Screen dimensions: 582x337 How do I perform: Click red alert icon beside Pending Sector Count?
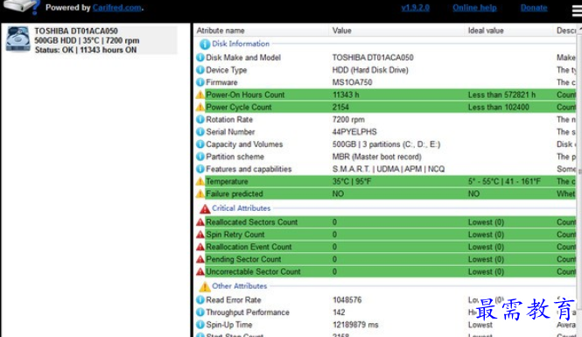(200, 259)
